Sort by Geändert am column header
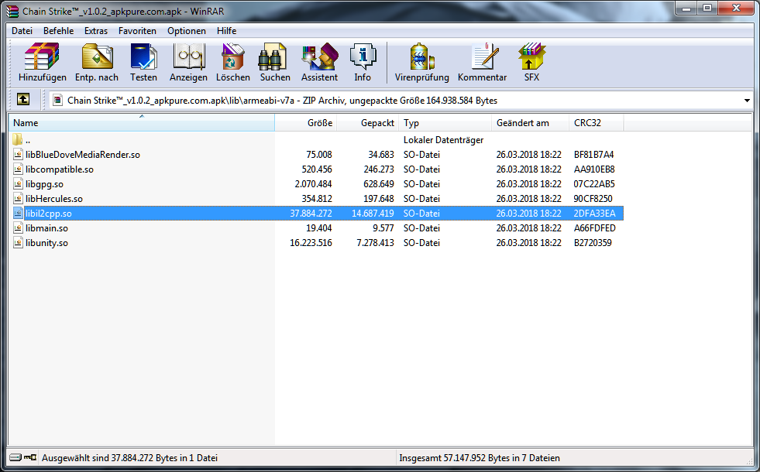 530,123
